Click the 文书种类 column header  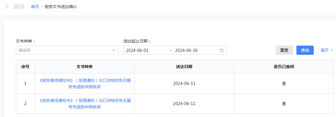tap(85, 66)
